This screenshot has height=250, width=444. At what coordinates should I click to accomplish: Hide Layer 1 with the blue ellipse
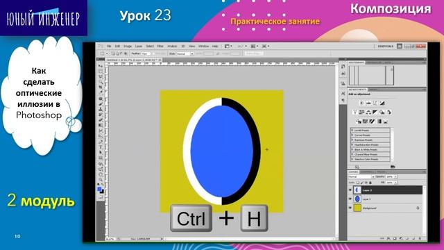click(350, 199)
